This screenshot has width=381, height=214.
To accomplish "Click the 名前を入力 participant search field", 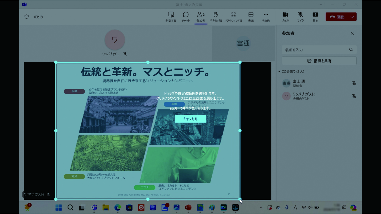I will [x=316, y=50].
